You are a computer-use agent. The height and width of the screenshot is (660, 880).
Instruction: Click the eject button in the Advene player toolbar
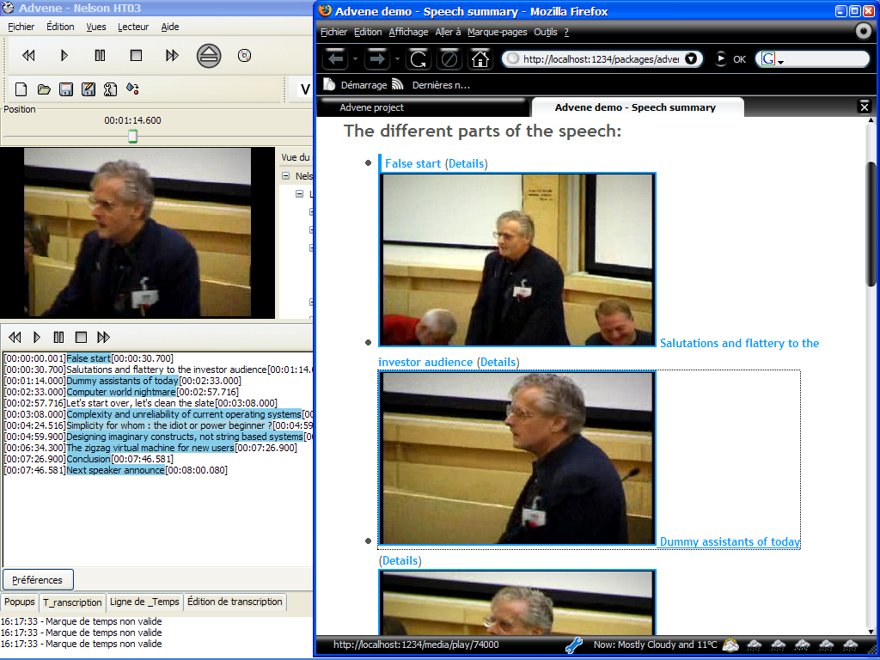point(208,56)
